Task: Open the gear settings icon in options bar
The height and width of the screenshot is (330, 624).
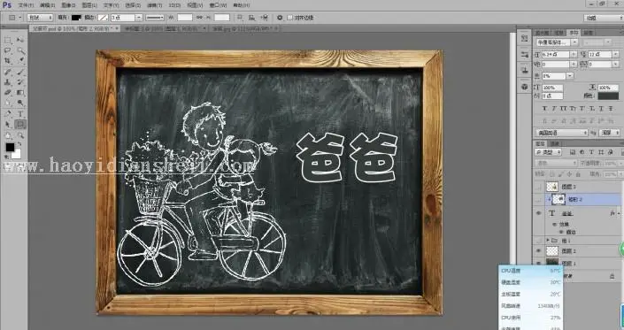Action: [x=280, y=18]
